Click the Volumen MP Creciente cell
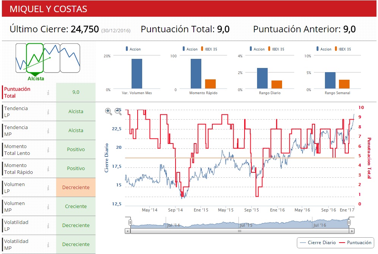This screenshot has height=254, width=378. coord(76,207)
